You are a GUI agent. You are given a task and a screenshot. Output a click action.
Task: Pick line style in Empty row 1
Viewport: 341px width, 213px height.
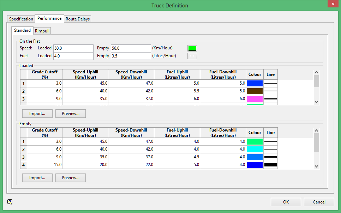[x=270, y=142]
